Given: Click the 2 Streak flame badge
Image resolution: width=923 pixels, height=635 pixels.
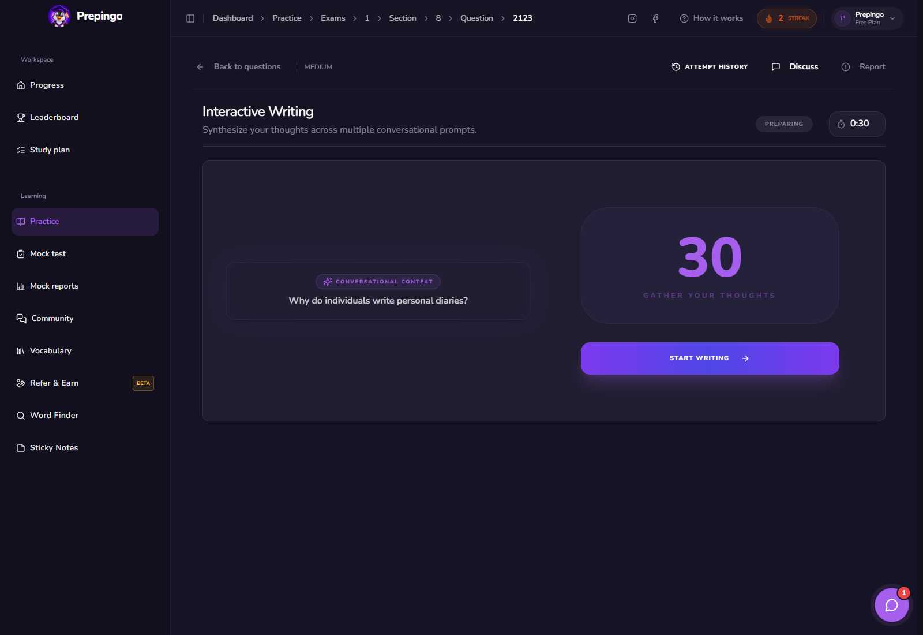Looking at the screenshot, I should pos(787,18).
